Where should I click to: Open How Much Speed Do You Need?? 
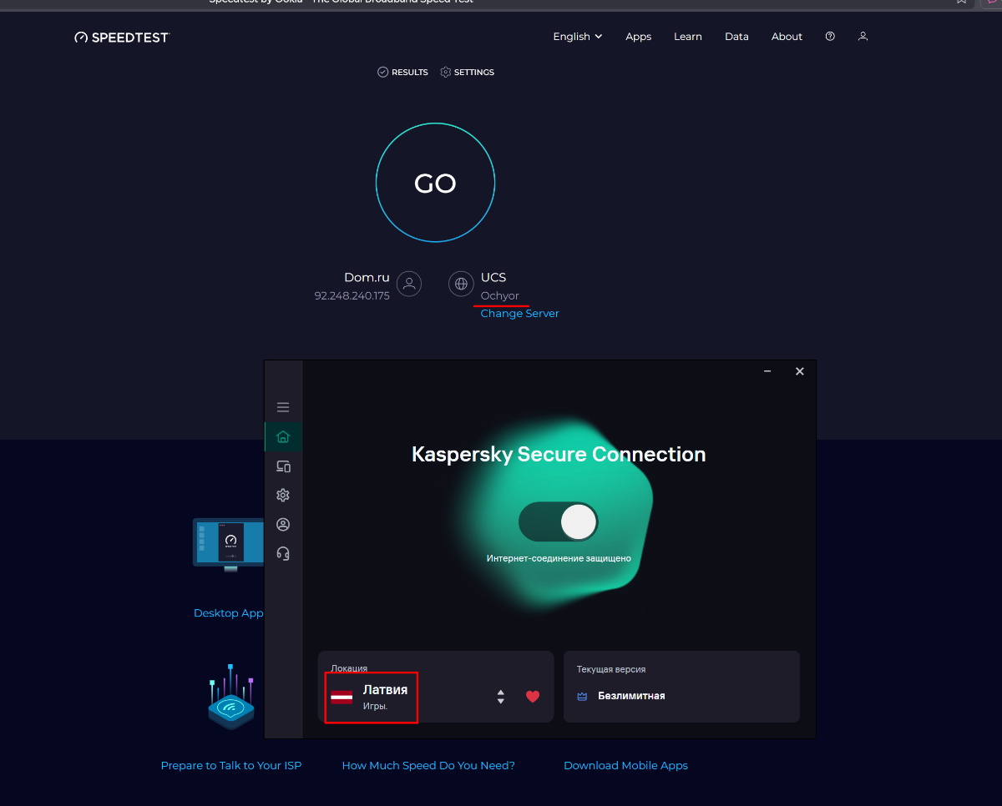(x=428, y=766)
